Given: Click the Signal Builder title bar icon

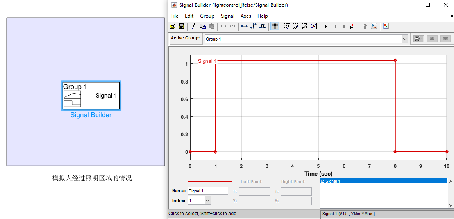Looking at the screenshot, I should pos(174,5).
